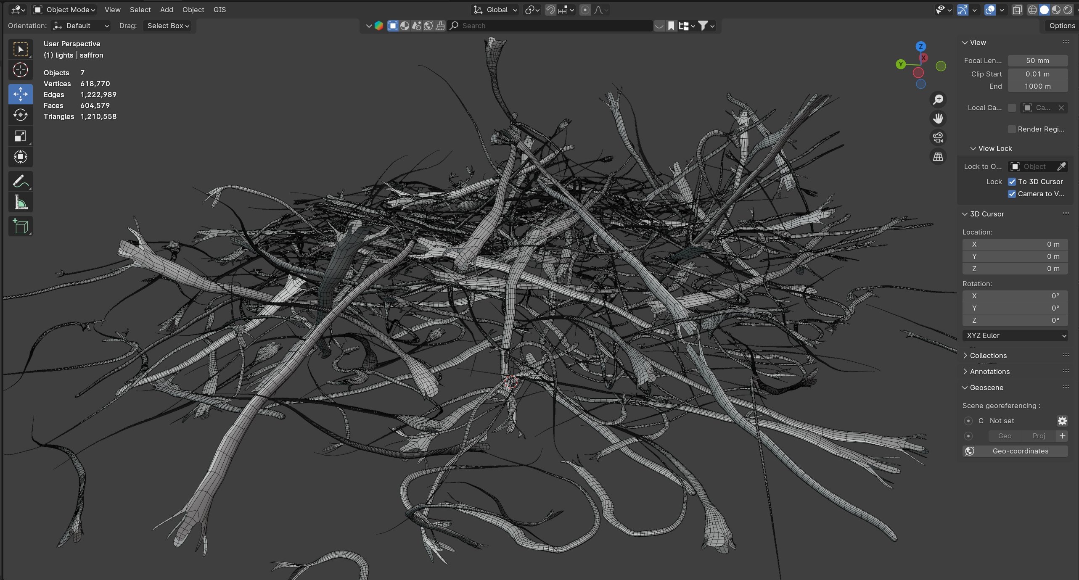Switch to orthographic grid view icon
This screenshot has height=580, width=1079.
[x=938, y=157]
